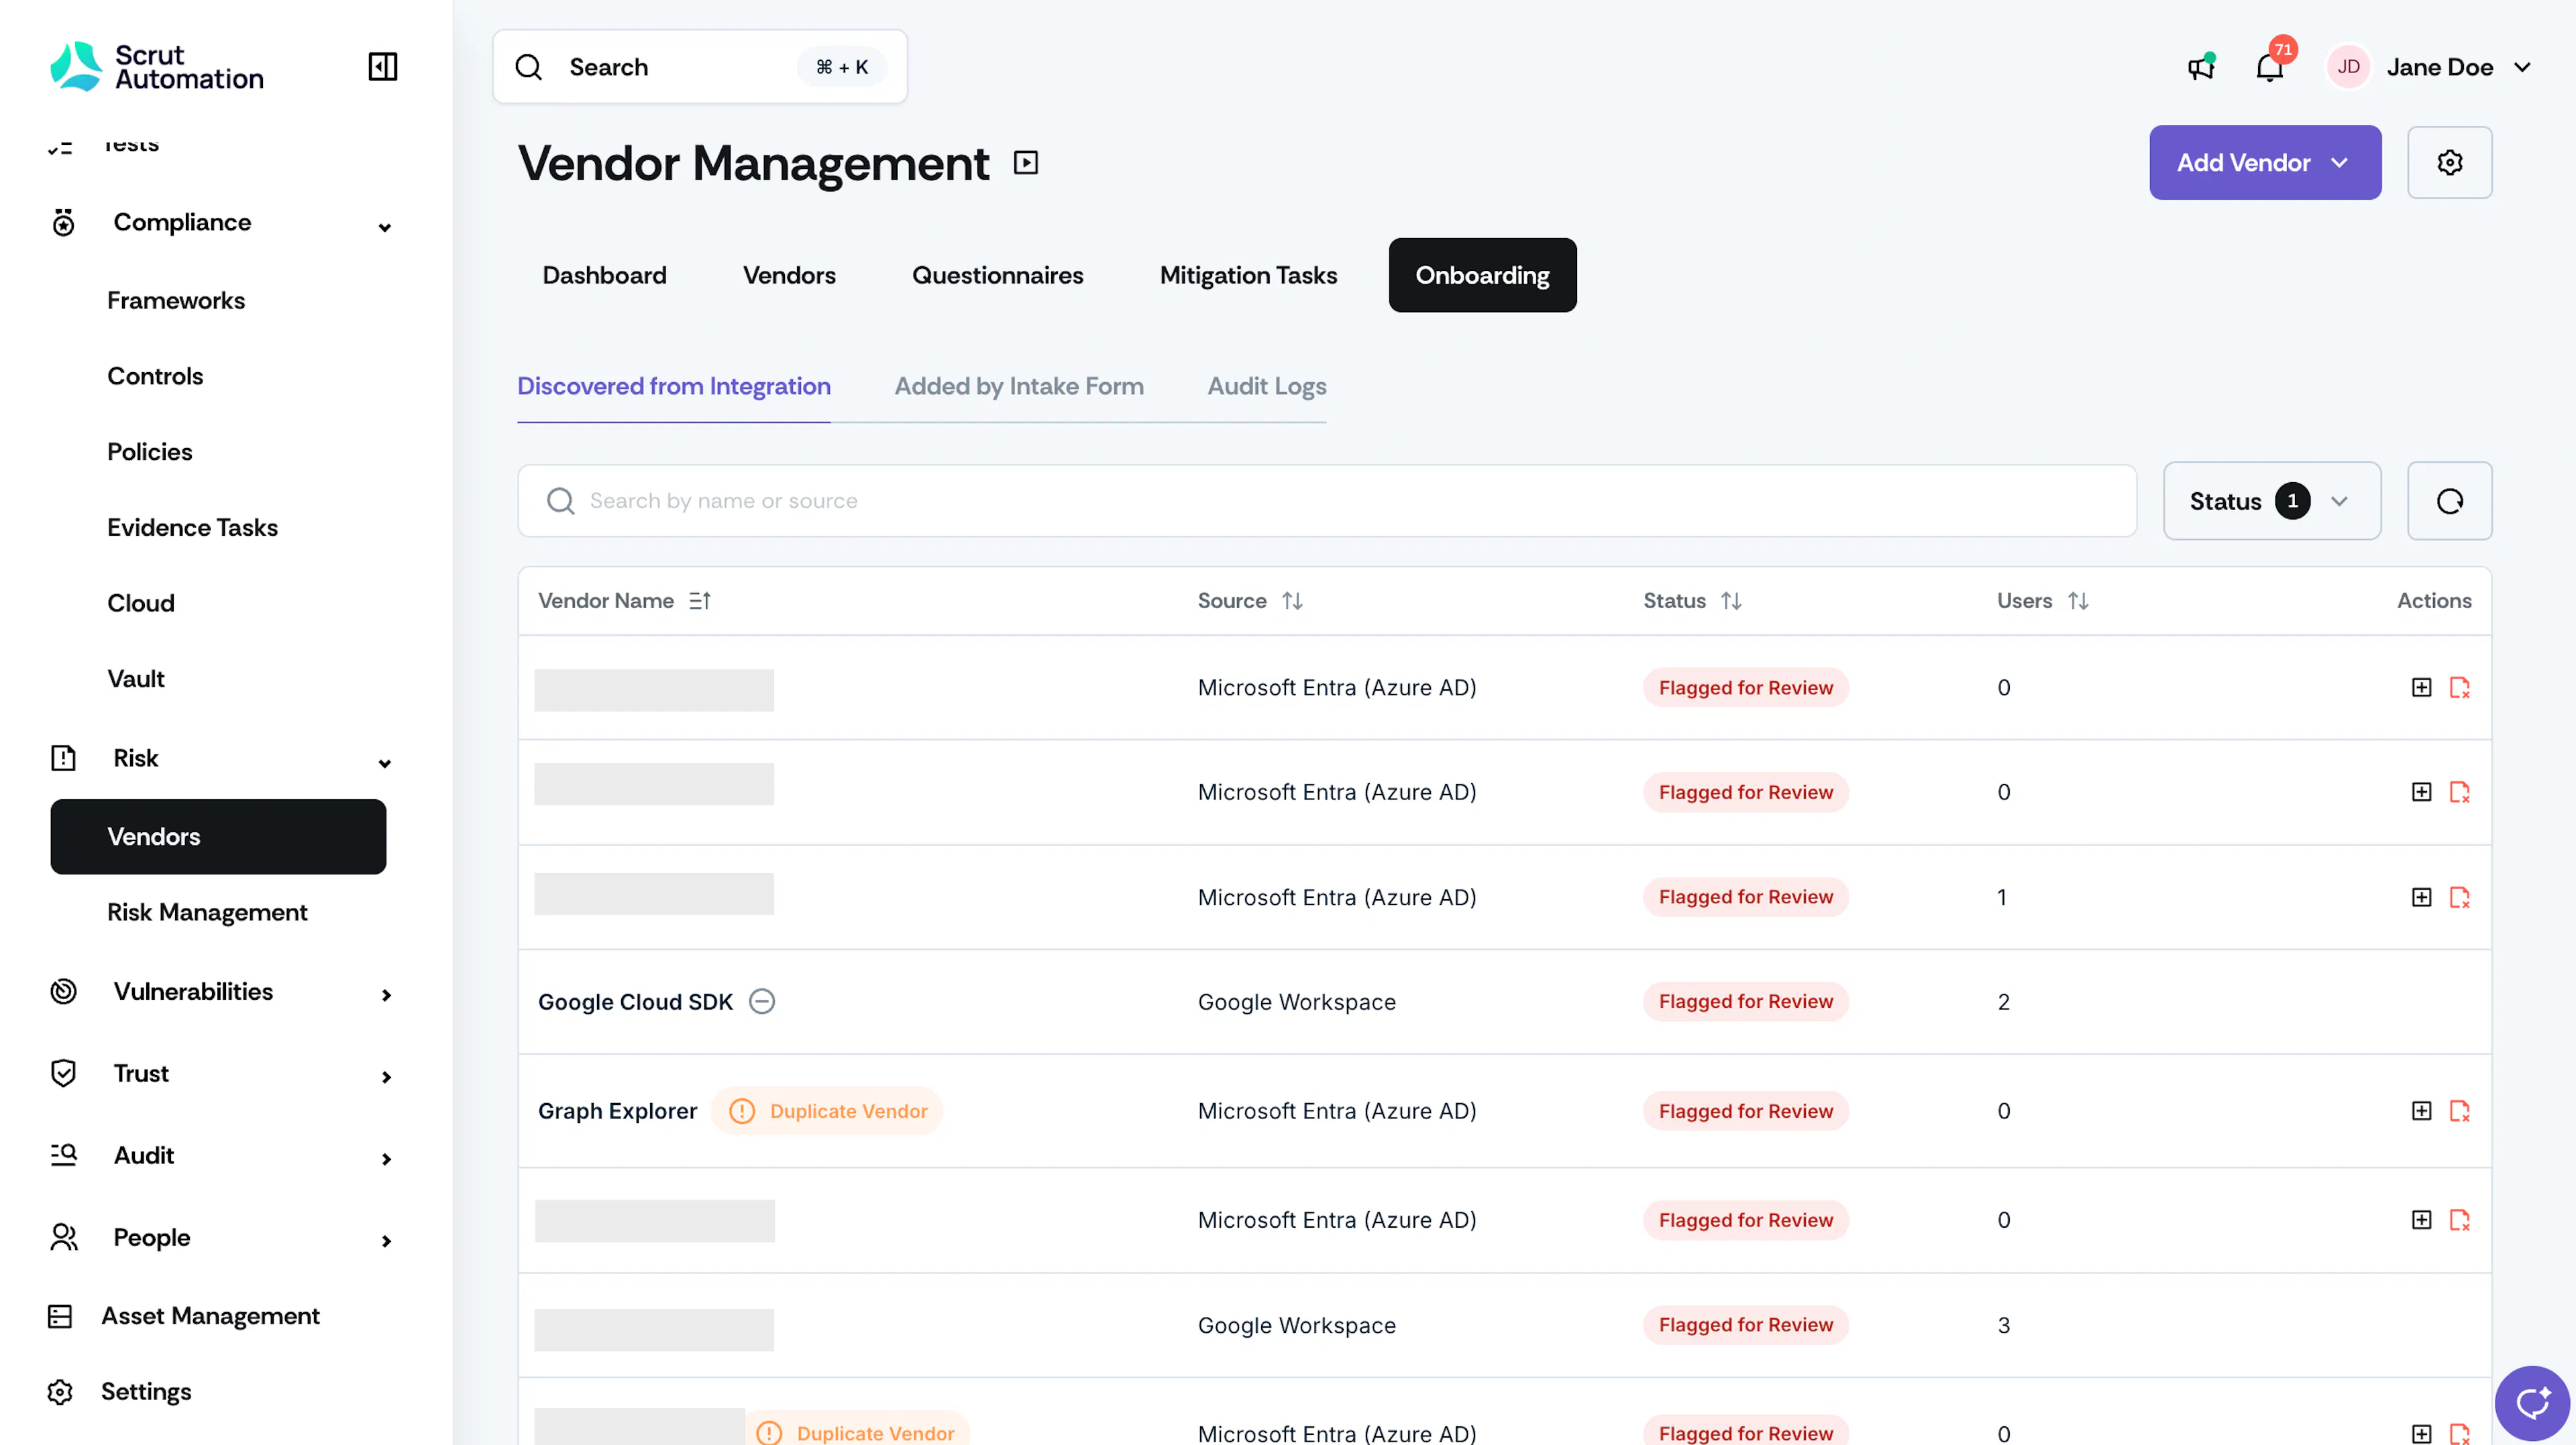Viewport: 2576px width, 1445px height.
Task: Add Graph Explorer row as vendor
Action: pyautogui.click(x=2421, y=1110)
